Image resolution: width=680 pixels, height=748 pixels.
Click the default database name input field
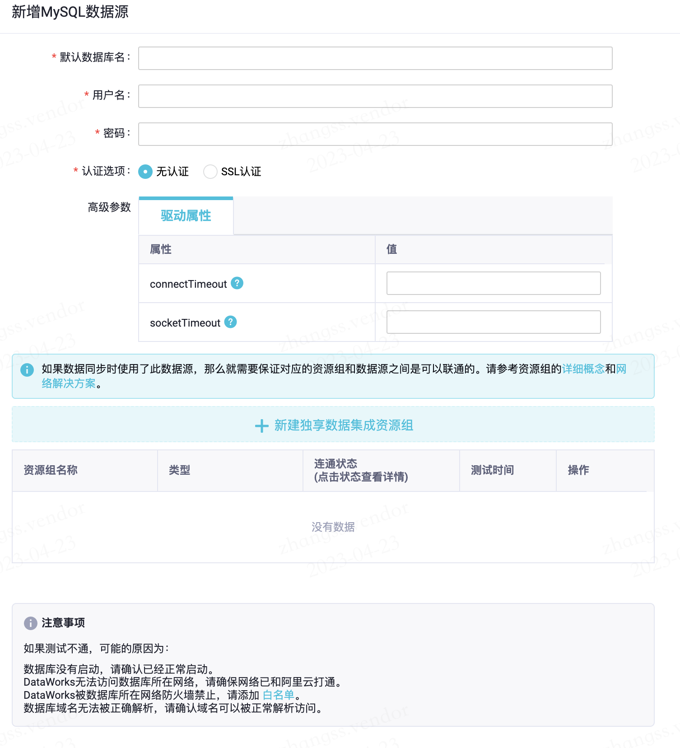point(375,58)
